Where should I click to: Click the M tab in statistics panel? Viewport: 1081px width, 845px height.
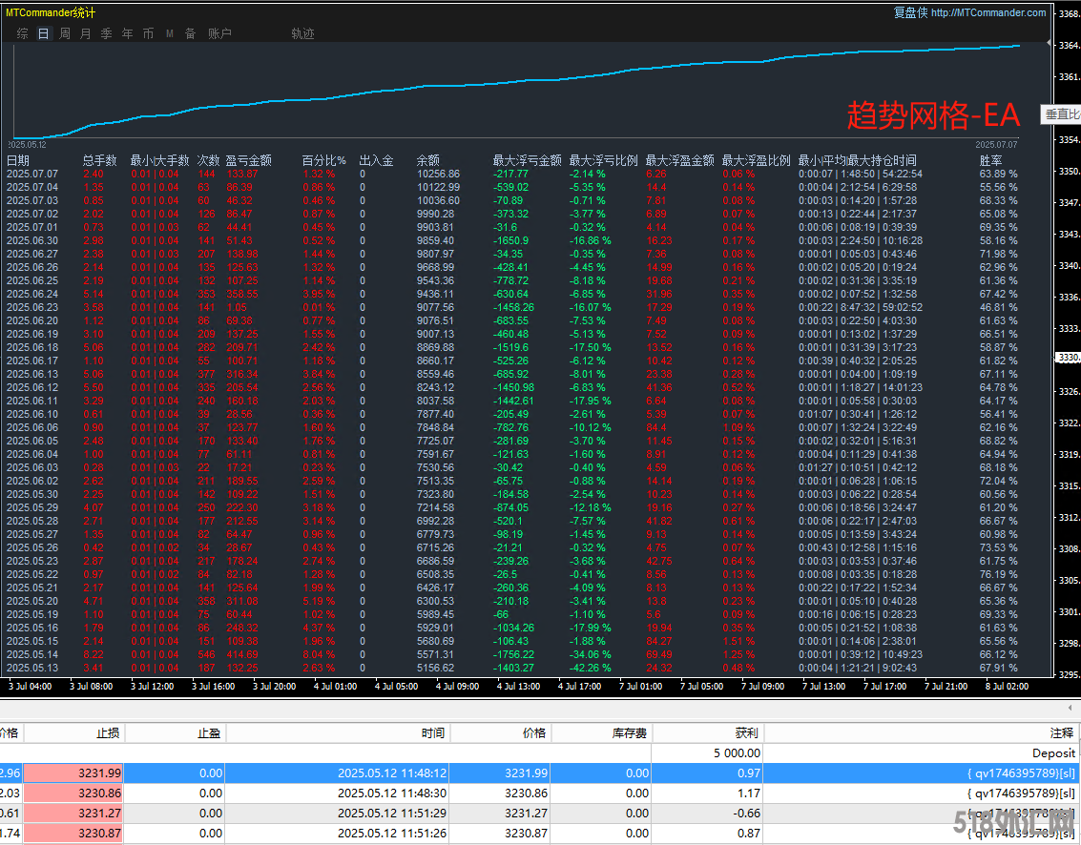pyautogui.click(x=169, y=33)
